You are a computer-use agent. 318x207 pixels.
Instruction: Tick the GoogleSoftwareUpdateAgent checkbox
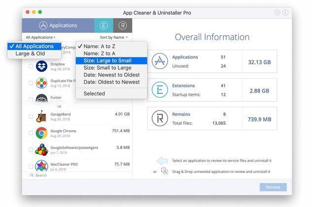point(31,150)
